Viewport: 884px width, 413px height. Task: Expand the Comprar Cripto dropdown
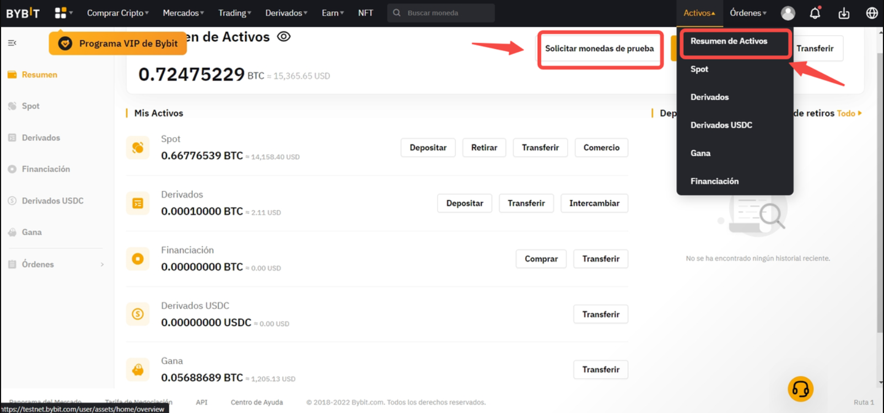pyautogui.click(x=117, y=13)
